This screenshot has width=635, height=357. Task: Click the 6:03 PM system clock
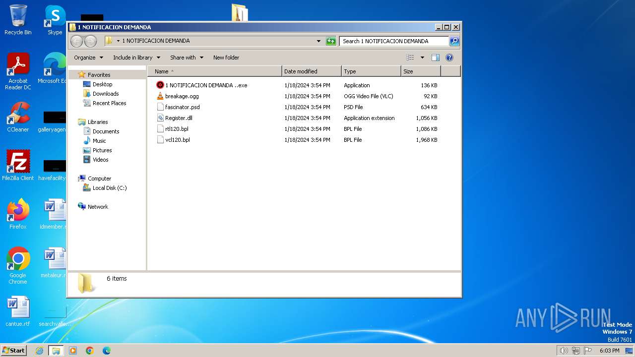(609, 351)
